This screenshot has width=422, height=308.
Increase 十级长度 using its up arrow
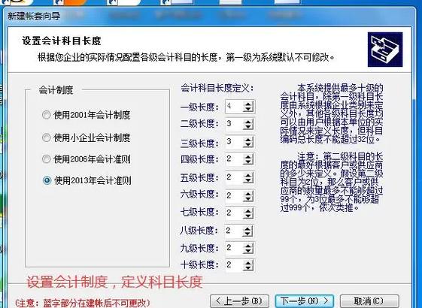(x=248, y=263)
